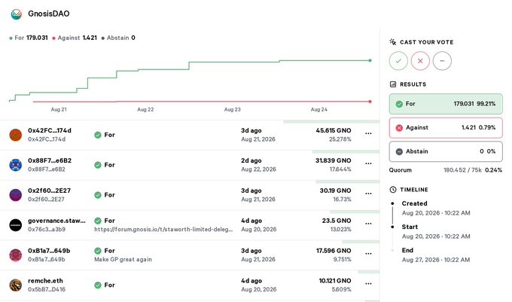Click the Results chart icon
Viewport: 512px width, 302px height.
393,84
